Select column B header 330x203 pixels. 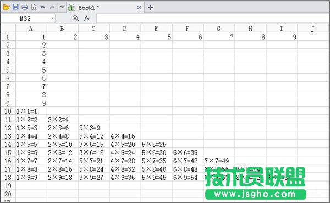63,29
